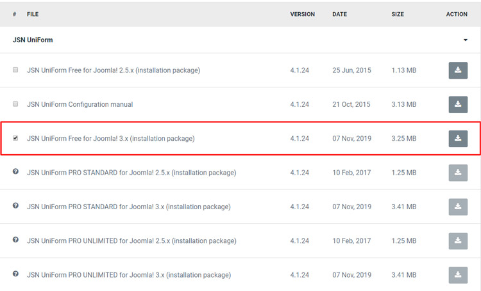The height and width of the screenshot is (291, 481).
Task: Click size 1.25 MB in PRO UNLIMITED 2.5.x row
Action: coord(403,241)
